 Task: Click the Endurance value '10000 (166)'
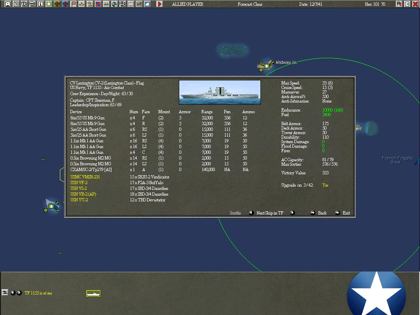(333, 110)
